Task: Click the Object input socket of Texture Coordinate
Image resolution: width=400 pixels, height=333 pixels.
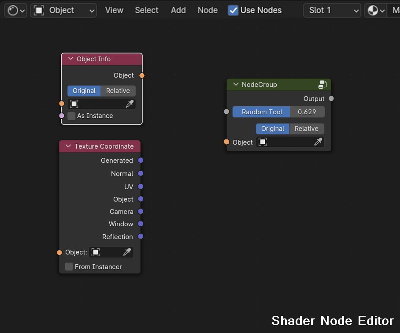Action: [59, 253]
